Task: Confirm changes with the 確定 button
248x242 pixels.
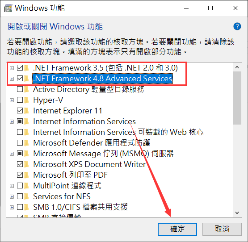Action: pyautogui.click(x=177, y=229)
